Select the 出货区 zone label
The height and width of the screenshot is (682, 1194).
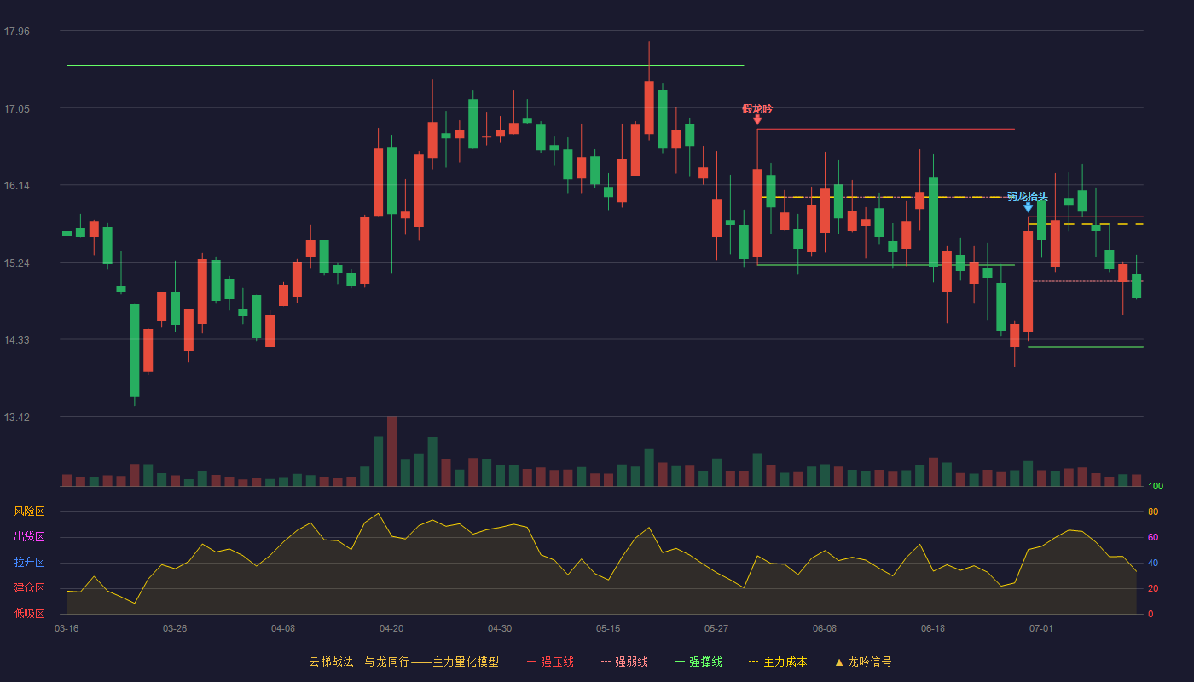pyautogui.click(x=29, y=537)
